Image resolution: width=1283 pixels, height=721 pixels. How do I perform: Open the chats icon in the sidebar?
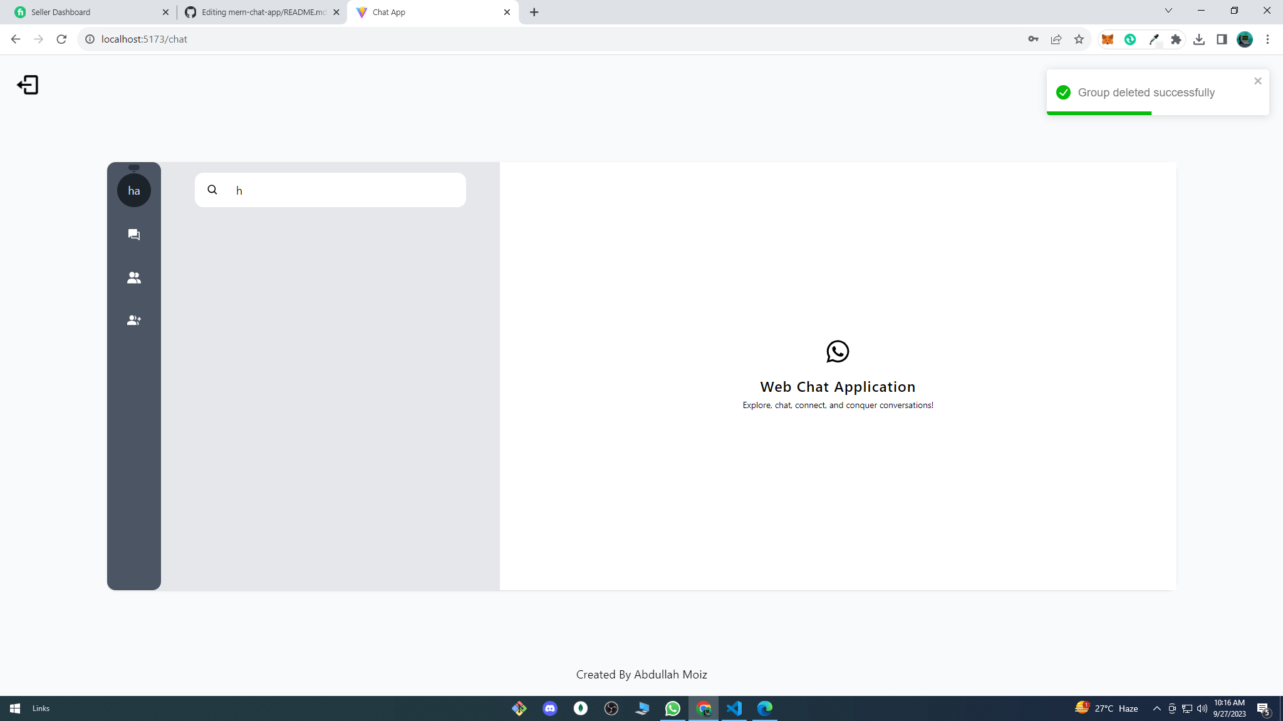pyautogui.click(x=133, y=235)
